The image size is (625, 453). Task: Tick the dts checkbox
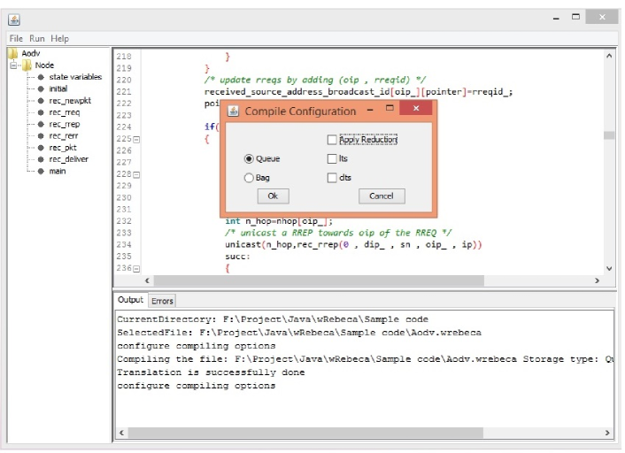click(x=332, y=178)
